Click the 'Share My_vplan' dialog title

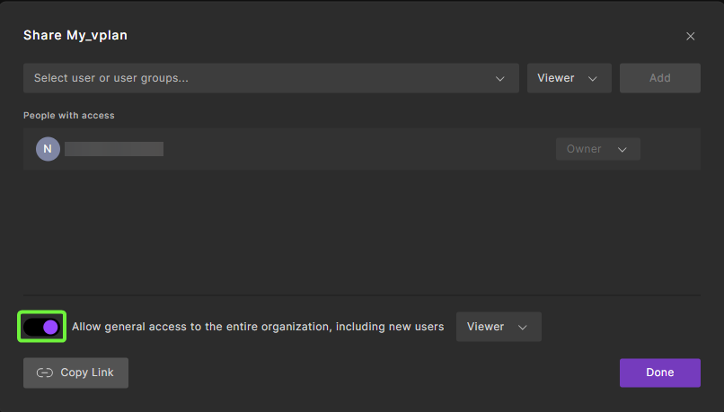75,36
